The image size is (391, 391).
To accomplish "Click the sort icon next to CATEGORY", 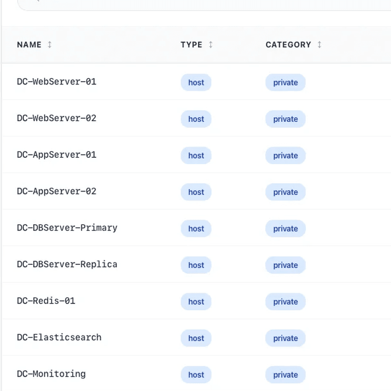I will click(320, 44).
